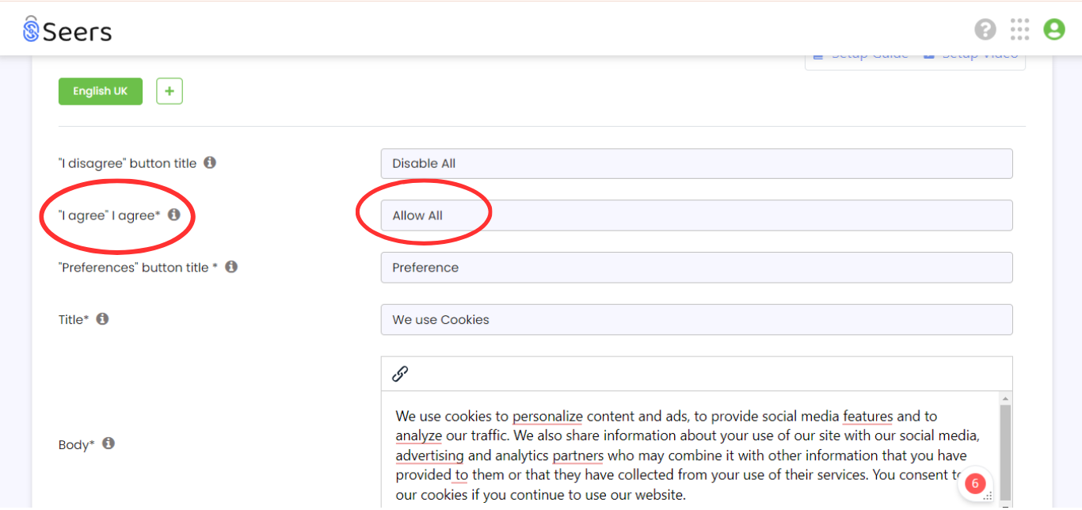1082x510 pixels.
Task: Open the apps grid menu icon
Action: 1019,30
